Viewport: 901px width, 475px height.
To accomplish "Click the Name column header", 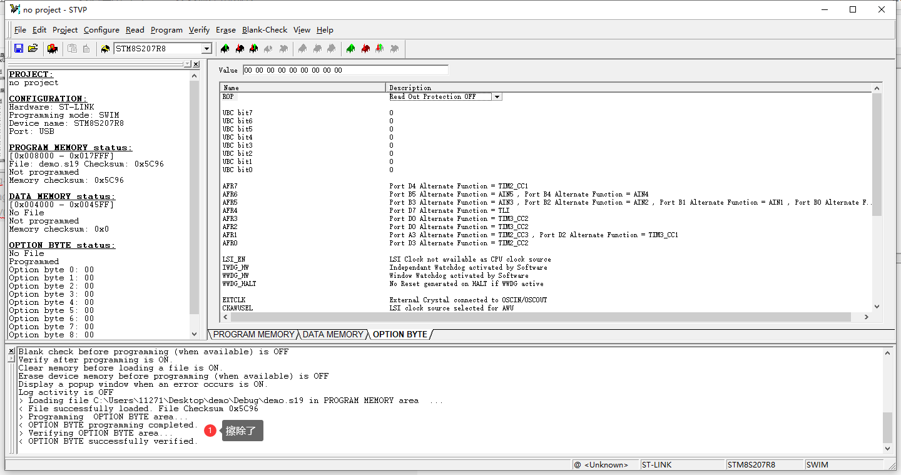I will (303, 88).
